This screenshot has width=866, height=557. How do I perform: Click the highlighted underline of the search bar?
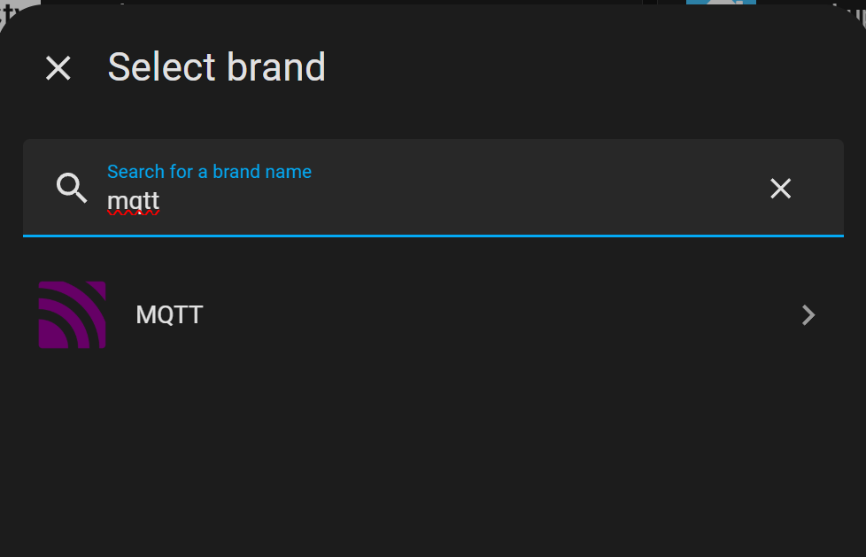pyautogui.click(x=434, y=234)
